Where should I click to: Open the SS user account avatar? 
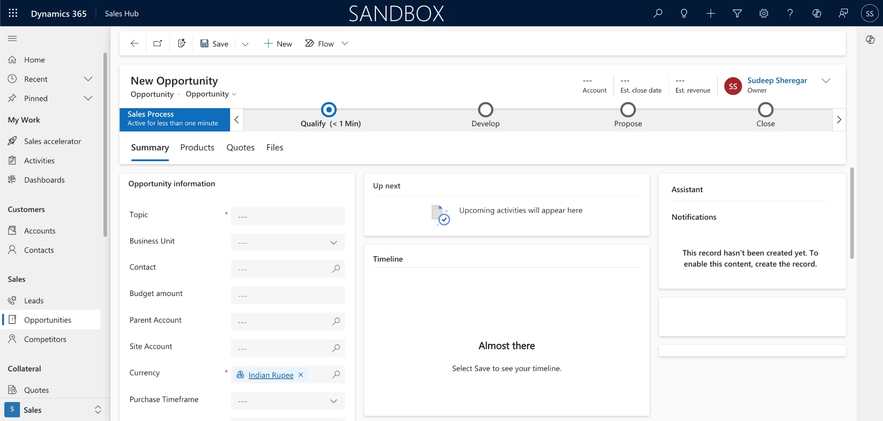[870, 13]
